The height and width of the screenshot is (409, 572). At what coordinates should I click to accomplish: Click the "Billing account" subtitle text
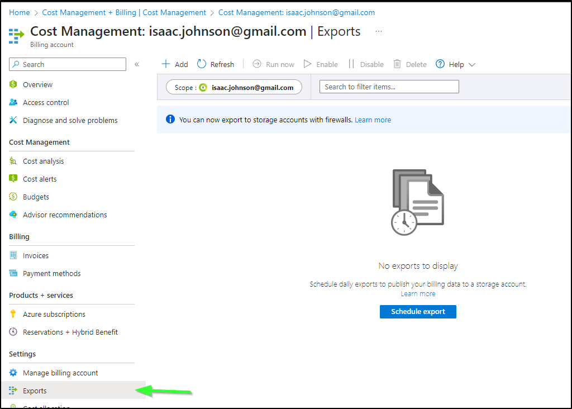52,45
